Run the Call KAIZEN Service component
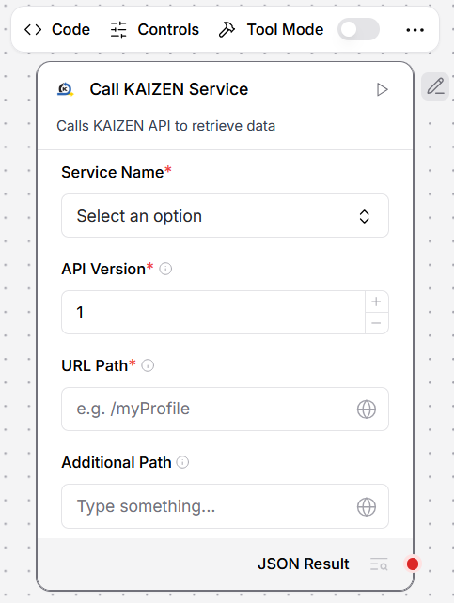 [x=382, y=89]
